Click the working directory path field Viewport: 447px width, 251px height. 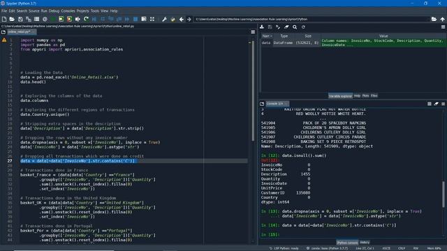(312, 19)
